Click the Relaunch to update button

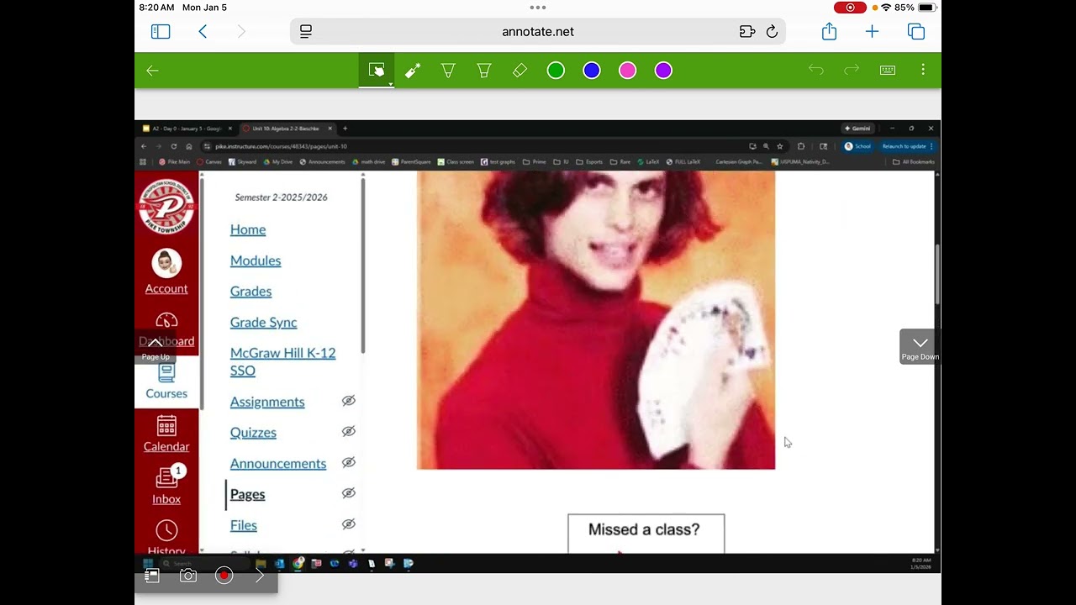[x=907, y=146]
